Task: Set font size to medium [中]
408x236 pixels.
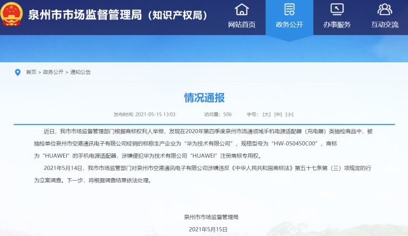Action: [x=278, y=115]
